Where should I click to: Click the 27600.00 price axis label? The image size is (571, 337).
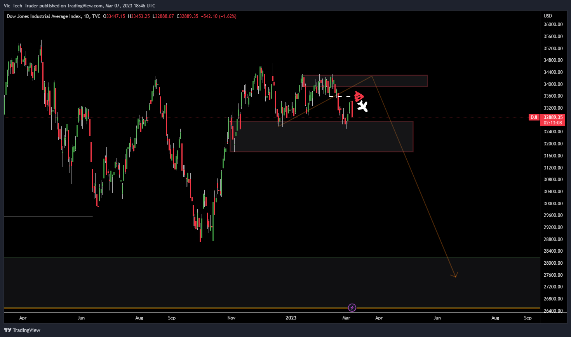[553, 275]
